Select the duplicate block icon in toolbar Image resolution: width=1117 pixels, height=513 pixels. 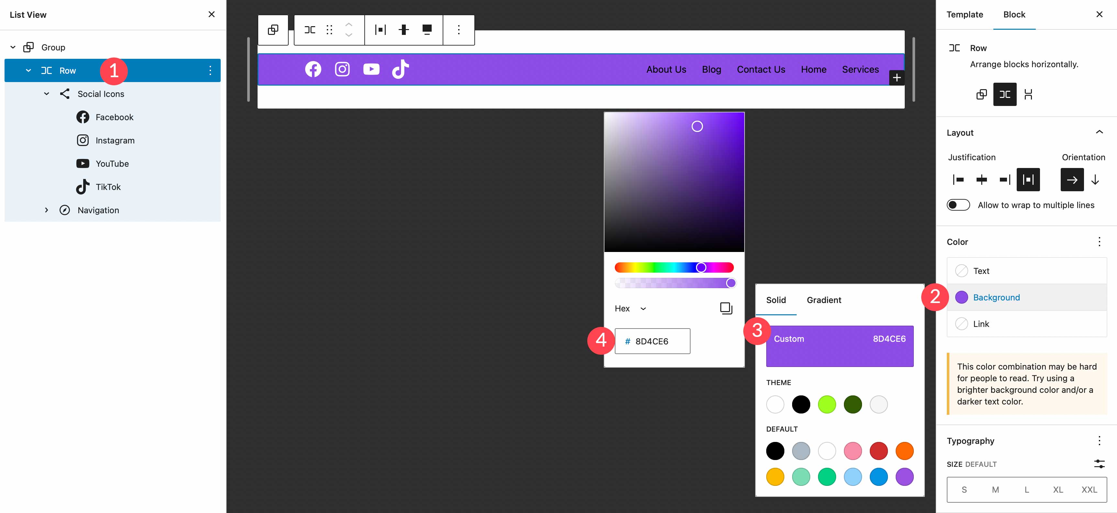pos(273,28)
